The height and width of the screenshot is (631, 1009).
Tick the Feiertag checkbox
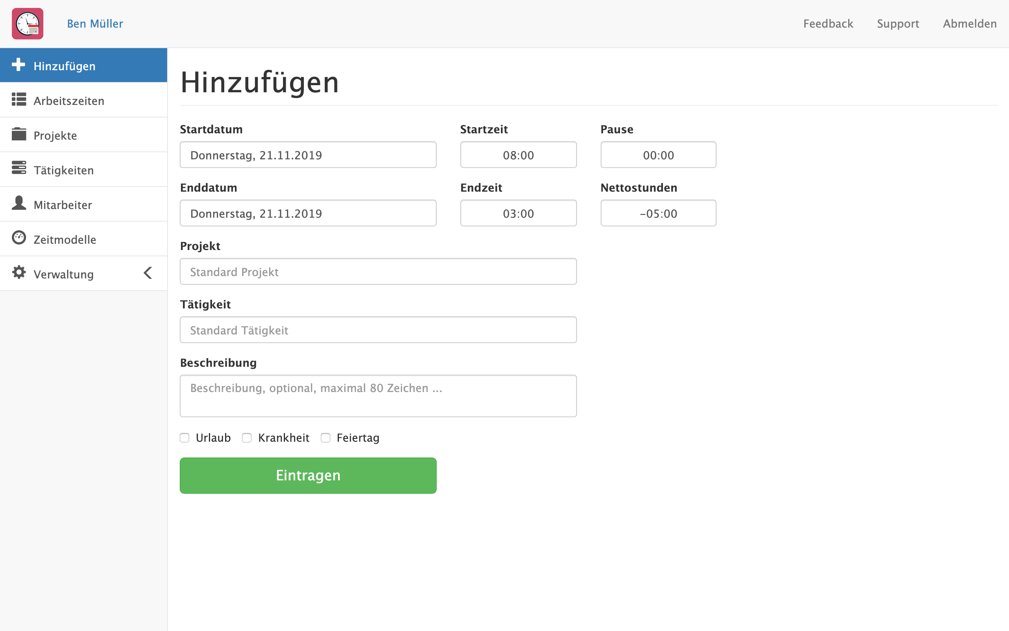[326, 438]
